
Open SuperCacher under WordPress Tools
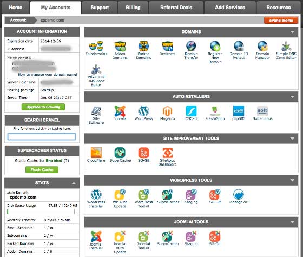[168, 196]
